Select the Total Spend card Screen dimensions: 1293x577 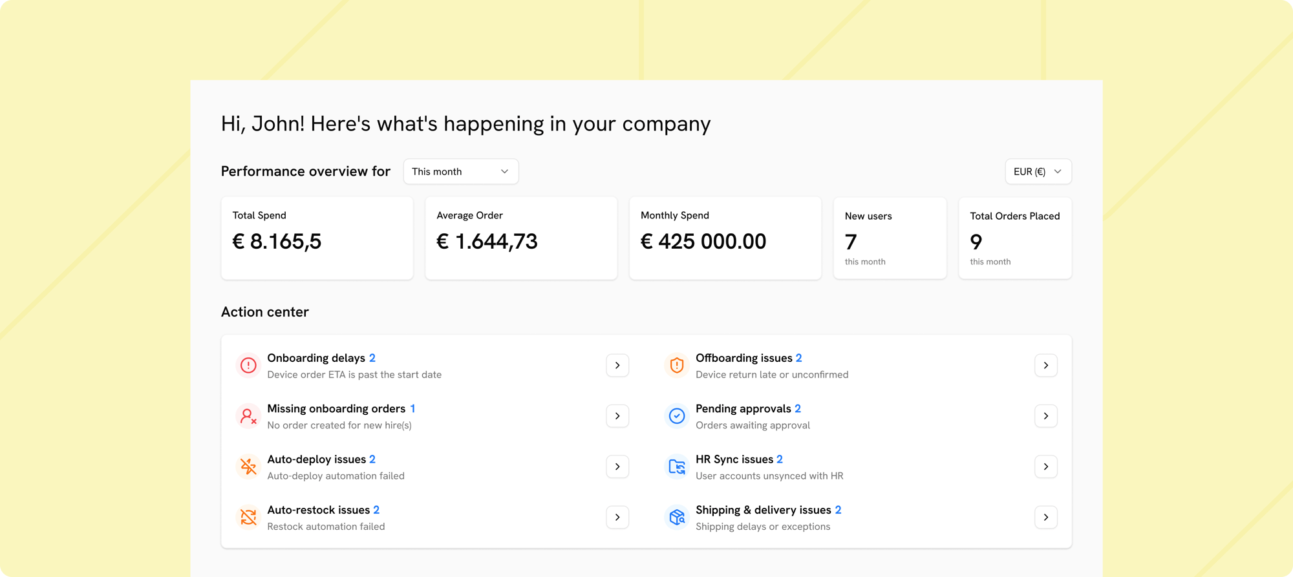317,238
